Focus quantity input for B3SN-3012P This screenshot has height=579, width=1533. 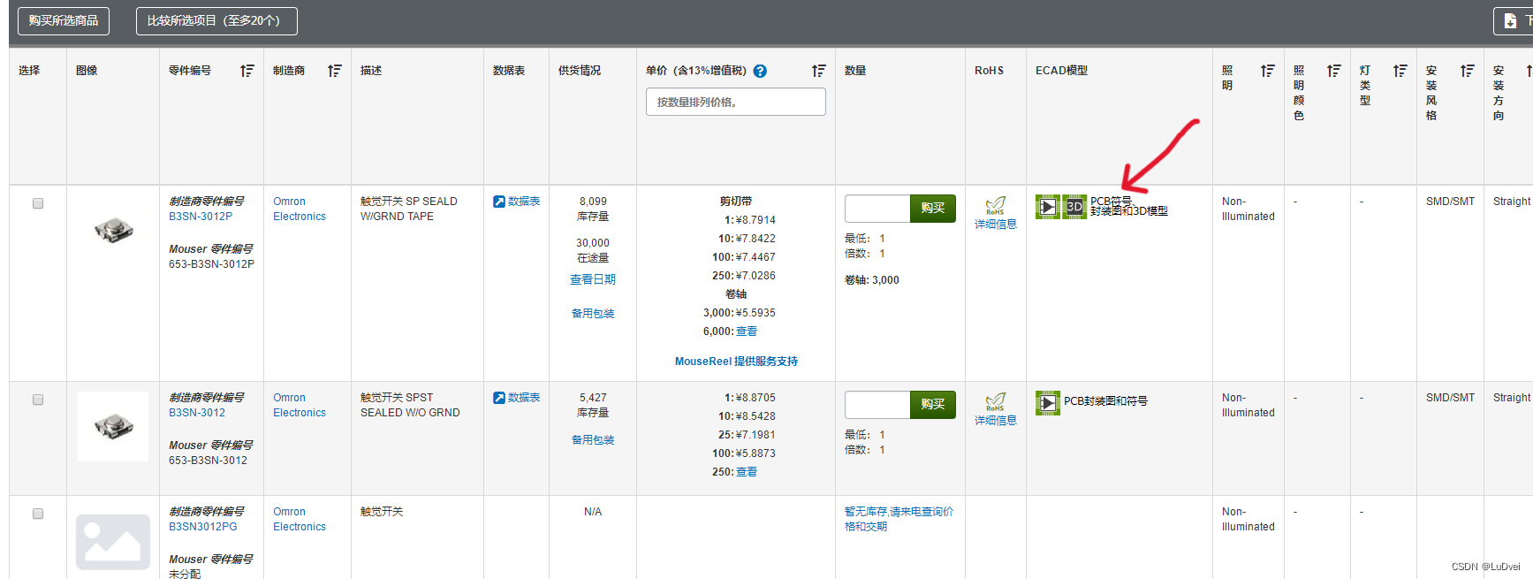coord(877,209)
